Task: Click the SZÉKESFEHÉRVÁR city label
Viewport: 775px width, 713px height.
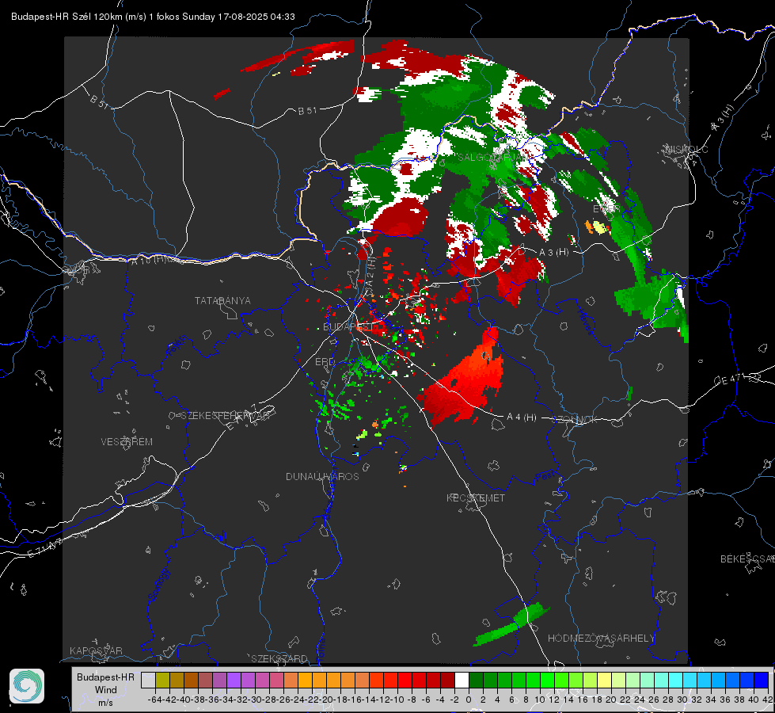Action: pyautogui.click(x=224, y=416)
